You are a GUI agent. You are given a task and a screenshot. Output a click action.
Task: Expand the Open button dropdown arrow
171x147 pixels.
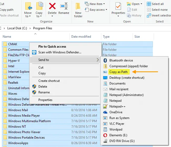pyautogui.click(x=142, y=4)
